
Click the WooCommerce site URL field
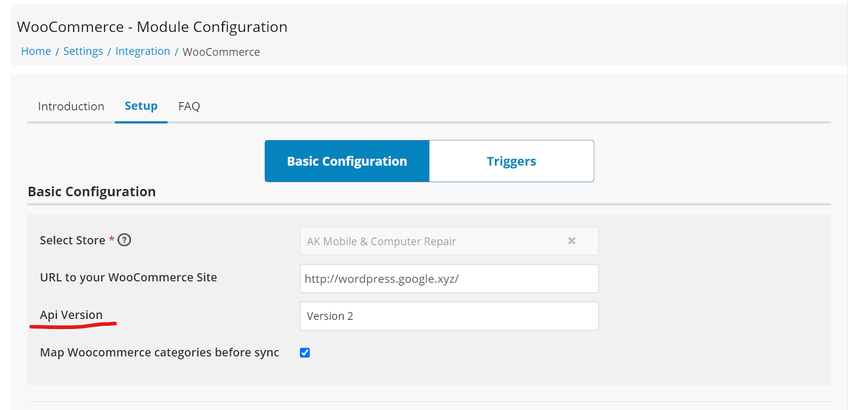click(x=449, y=279)
